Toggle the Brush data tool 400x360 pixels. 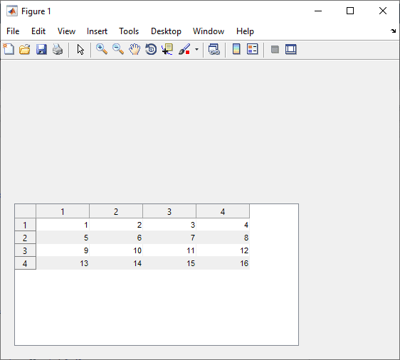pyautogui.click(x=184, y=49)
